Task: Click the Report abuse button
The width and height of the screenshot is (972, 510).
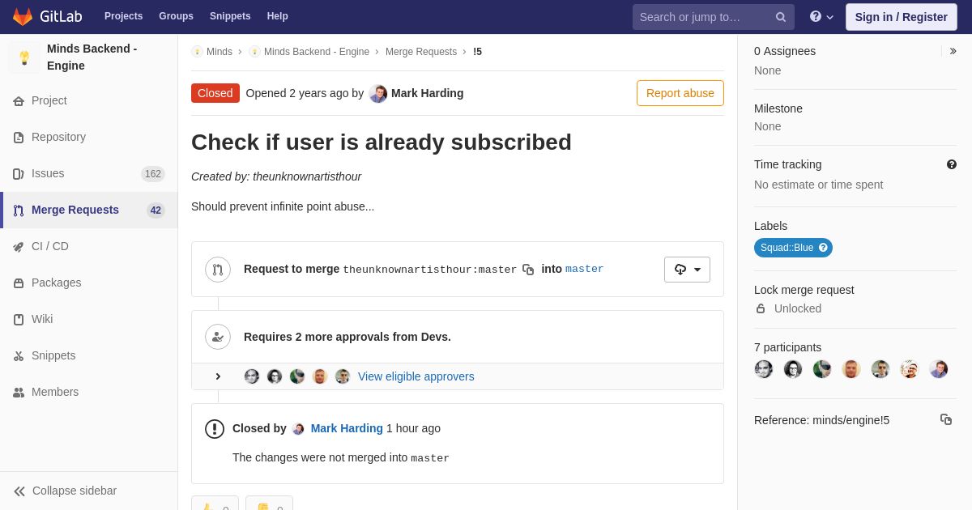Action: (x=680, y=93)
